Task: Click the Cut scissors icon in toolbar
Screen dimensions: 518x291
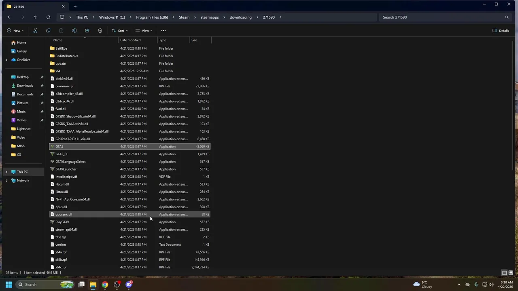Action: [35, 30]
